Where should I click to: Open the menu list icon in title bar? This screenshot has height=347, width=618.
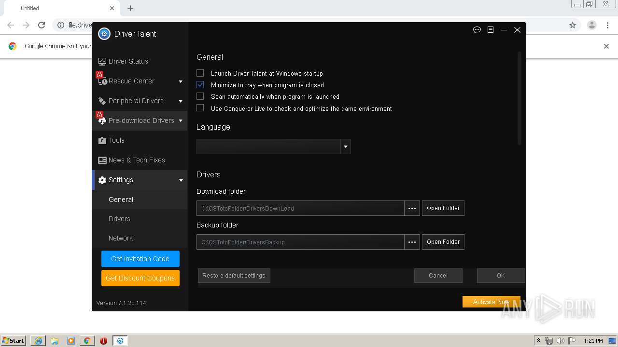(x=491, y=30)
